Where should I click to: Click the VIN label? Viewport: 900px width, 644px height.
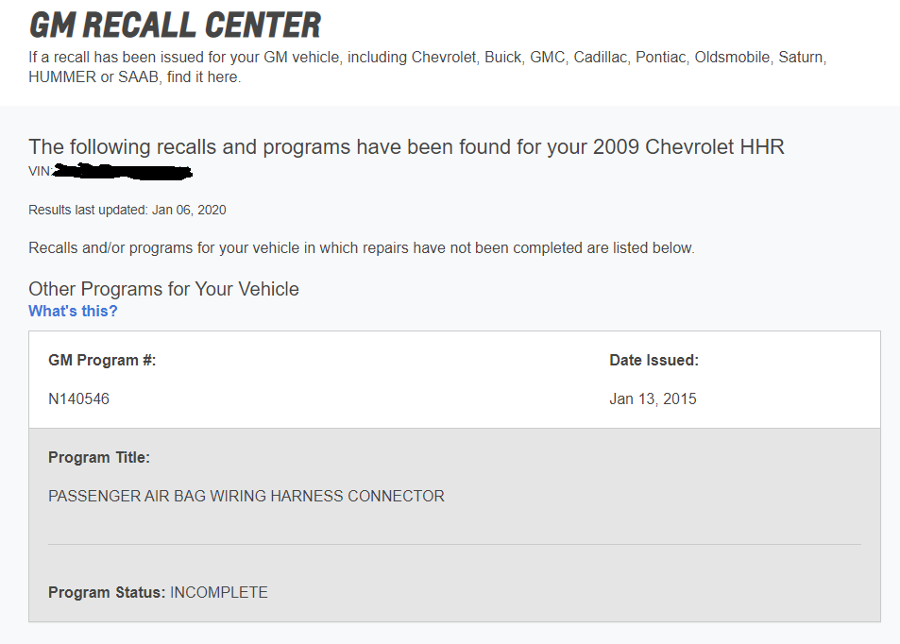[40, 172]
